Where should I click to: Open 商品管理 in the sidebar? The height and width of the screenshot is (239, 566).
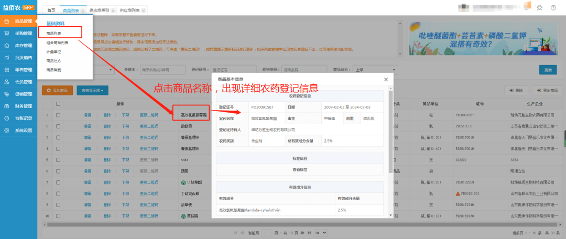click(18, 21)
